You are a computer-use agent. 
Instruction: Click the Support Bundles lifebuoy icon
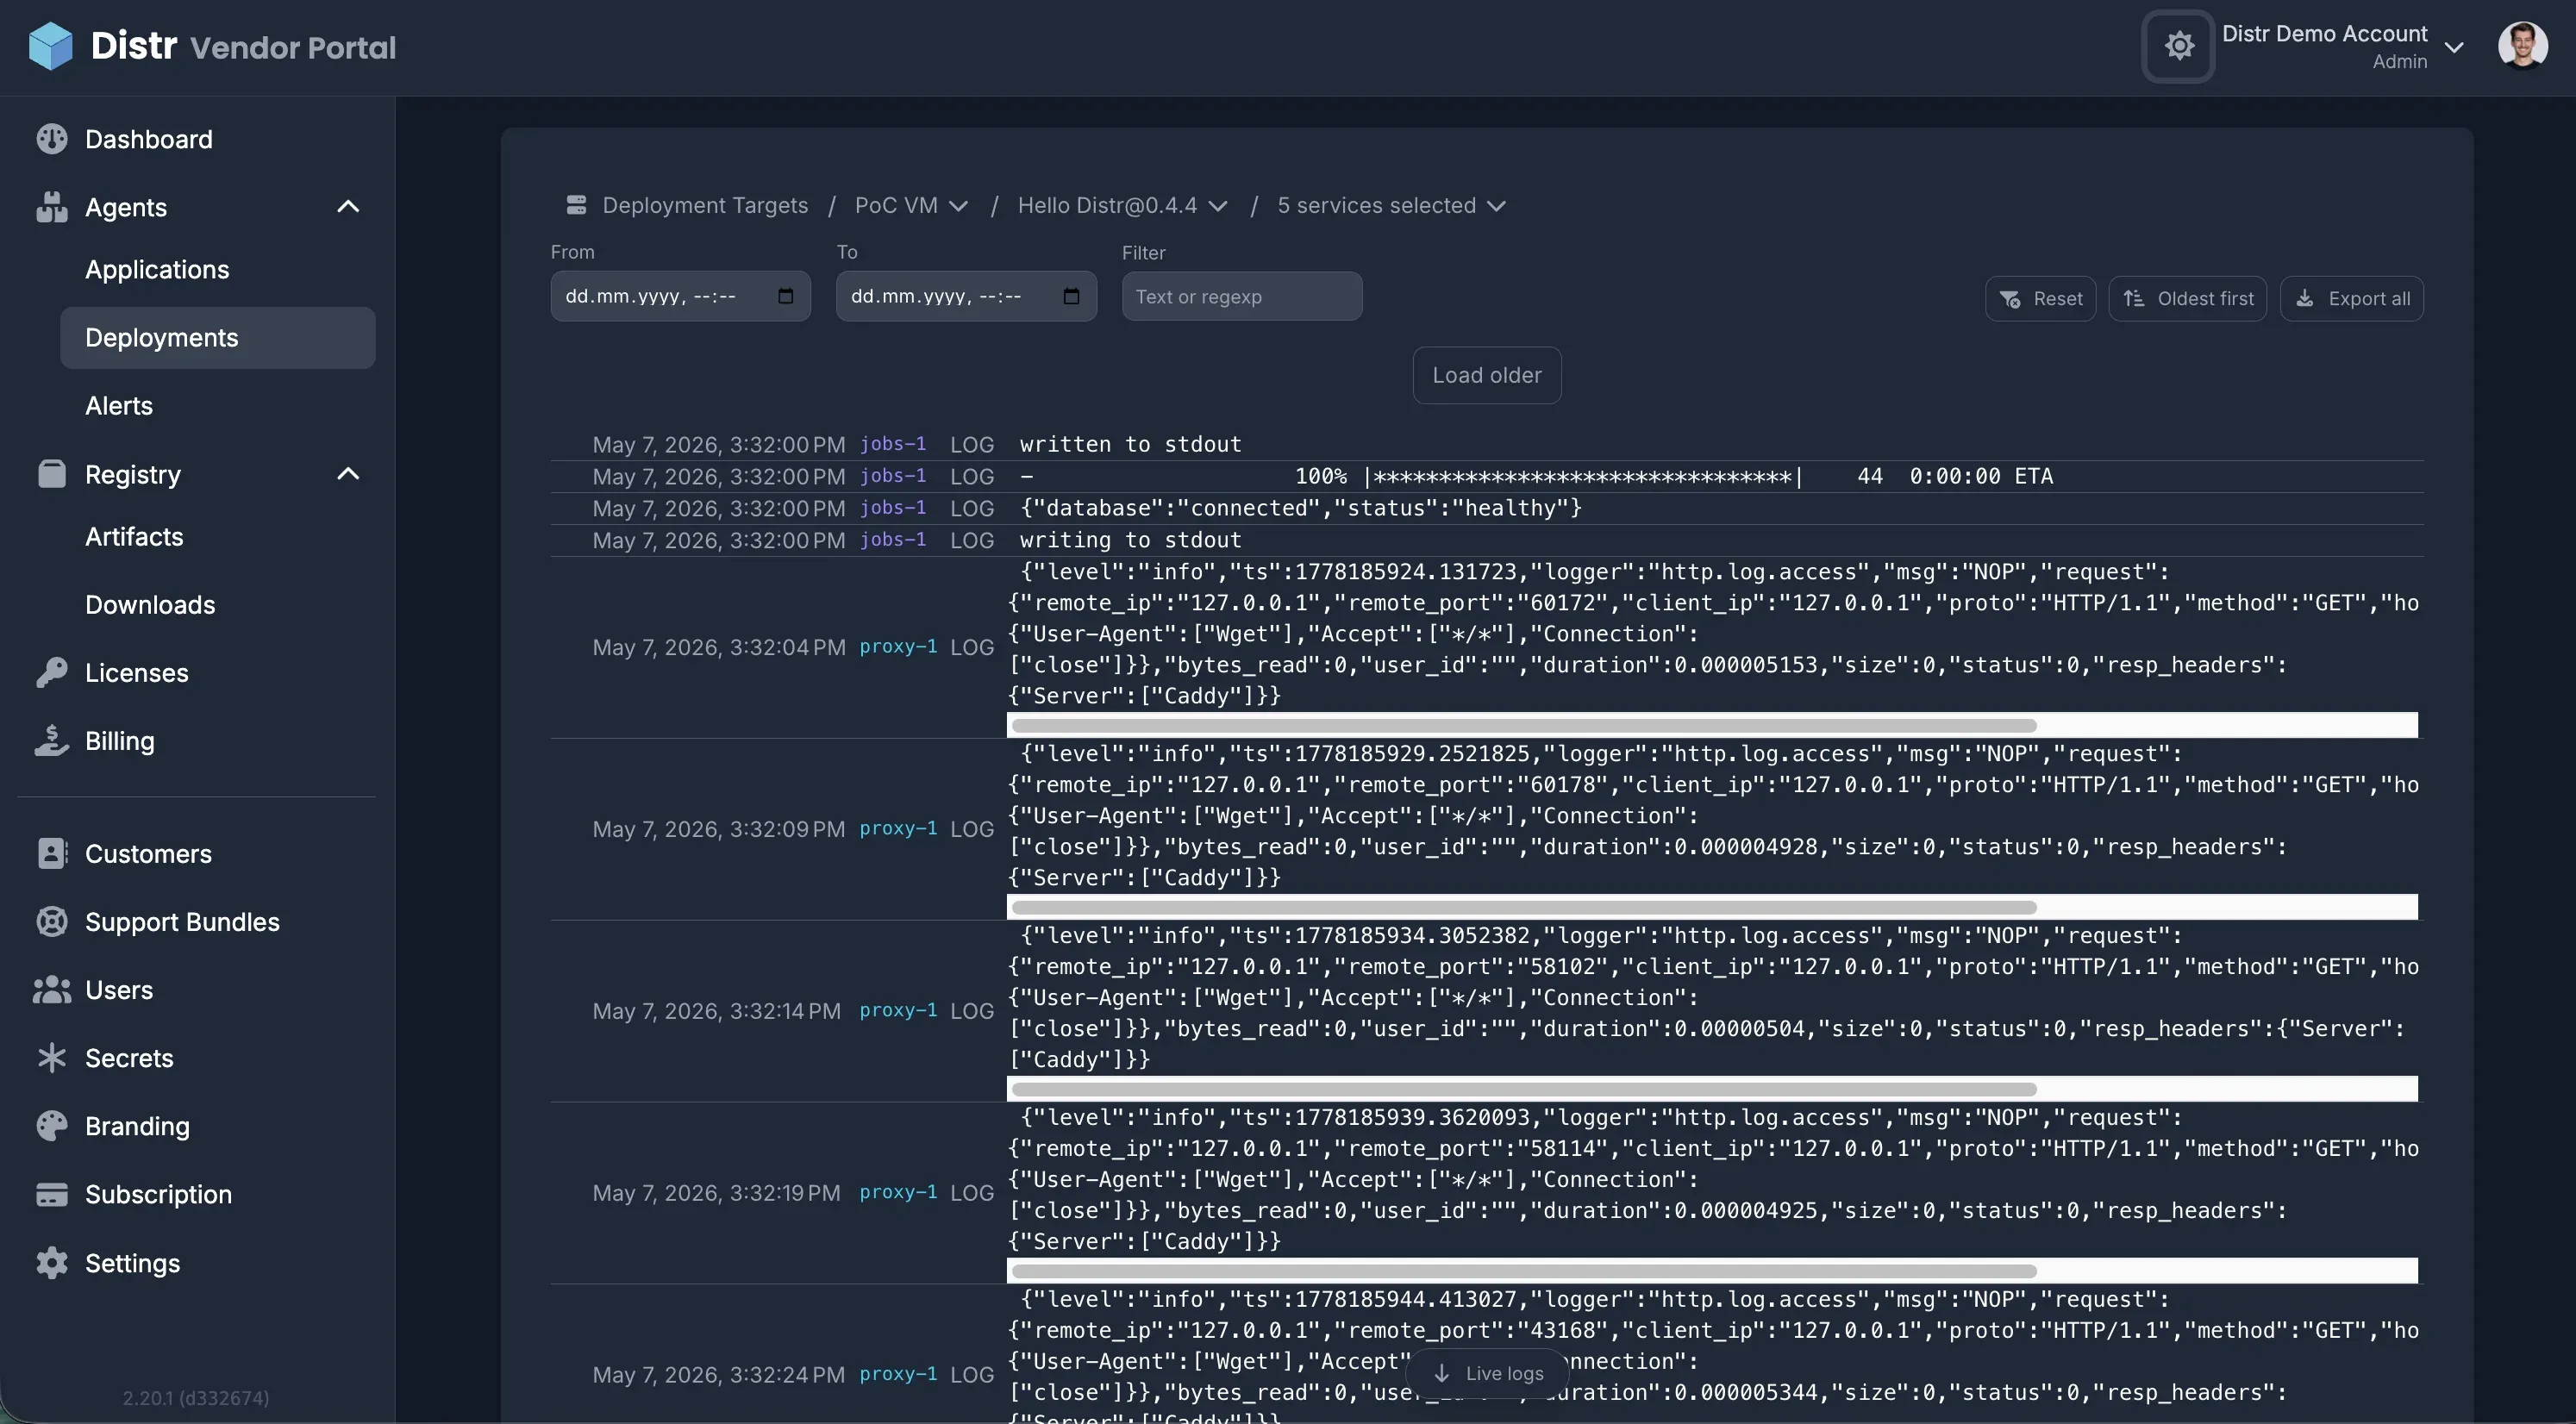(x=52, y=922)
